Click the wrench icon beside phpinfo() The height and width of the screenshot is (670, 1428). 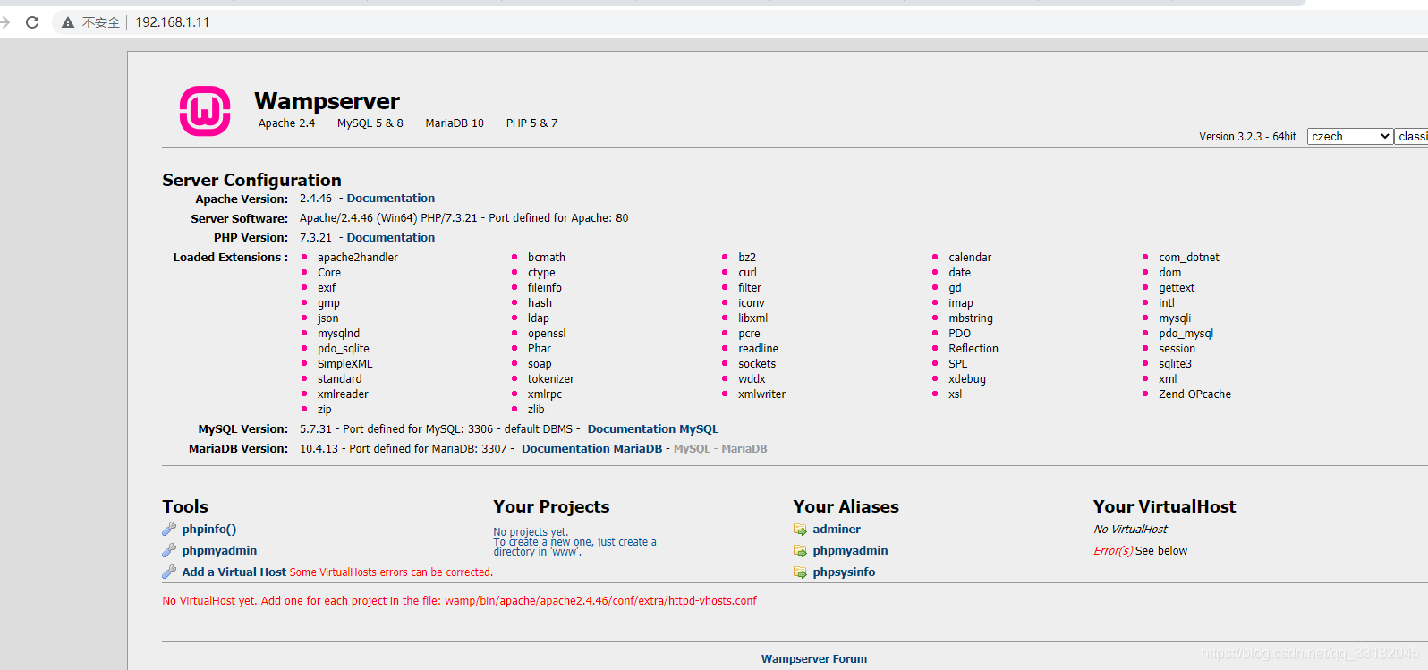pos(169,529)
